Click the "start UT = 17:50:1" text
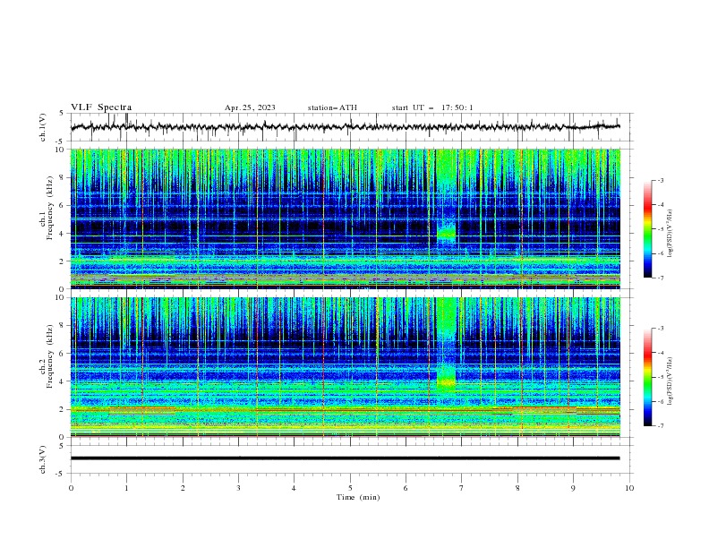The width and height of the screenshot is (709, 548). tap(432, 107)
